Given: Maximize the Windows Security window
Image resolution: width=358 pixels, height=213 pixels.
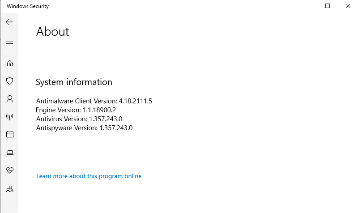Looking at the screenshot, I should pyautogui.click(x=328, y=6).
